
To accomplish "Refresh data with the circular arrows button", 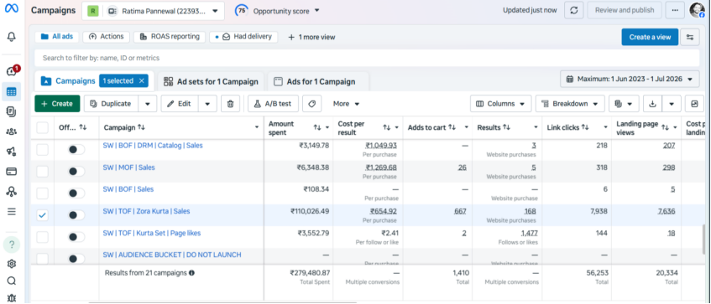I will pos(573,10).
